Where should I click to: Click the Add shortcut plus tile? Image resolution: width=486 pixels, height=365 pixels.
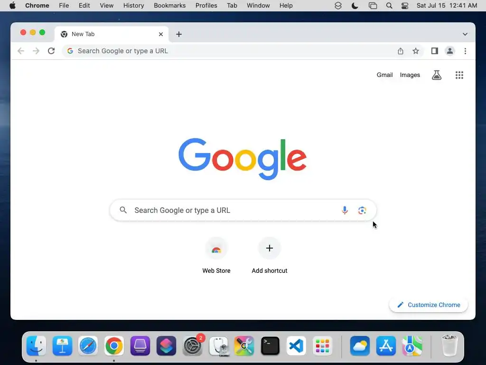[x=270, y=255]
